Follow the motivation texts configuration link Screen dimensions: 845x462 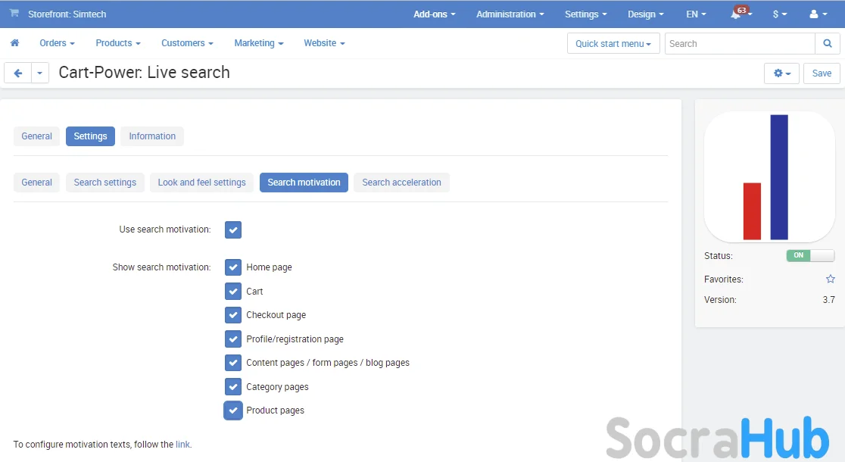(x=182, y=445)
